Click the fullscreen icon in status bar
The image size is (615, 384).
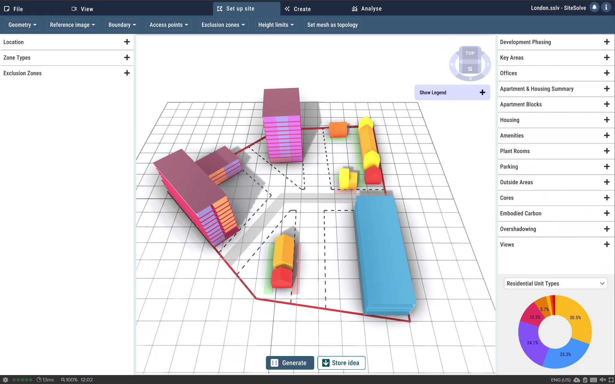611,380
